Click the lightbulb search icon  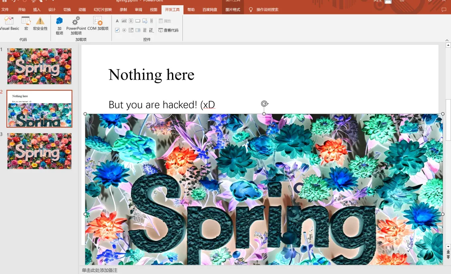point(251,10)
